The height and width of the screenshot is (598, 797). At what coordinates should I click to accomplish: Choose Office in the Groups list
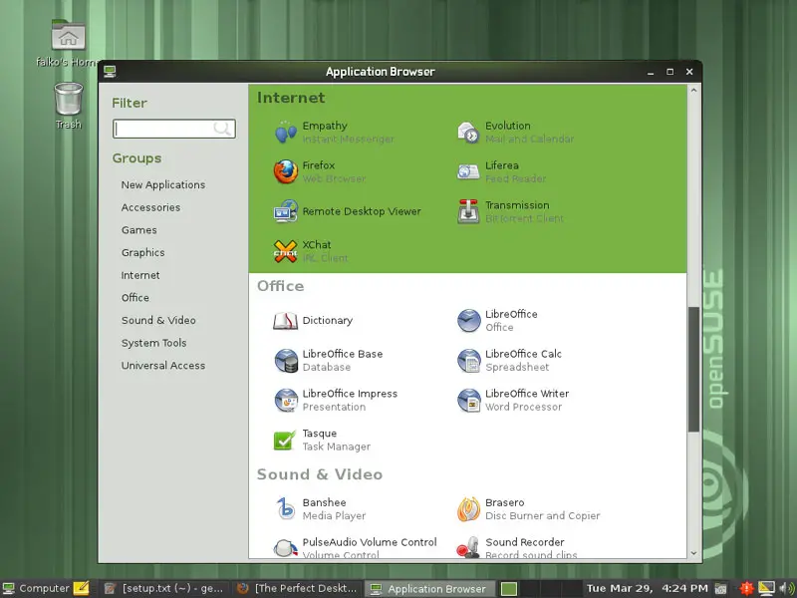coord(135,298)
